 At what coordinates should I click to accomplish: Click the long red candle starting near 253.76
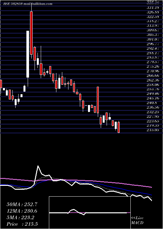(x=98, y=100)
